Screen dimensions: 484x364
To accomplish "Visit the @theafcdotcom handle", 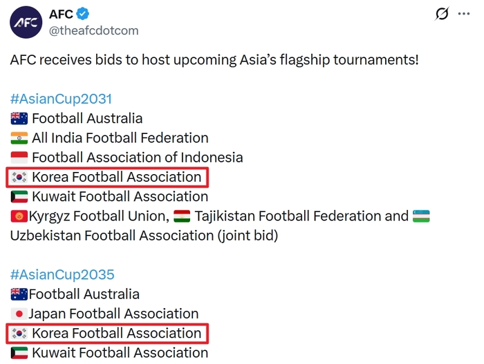I will coord(94,30).
